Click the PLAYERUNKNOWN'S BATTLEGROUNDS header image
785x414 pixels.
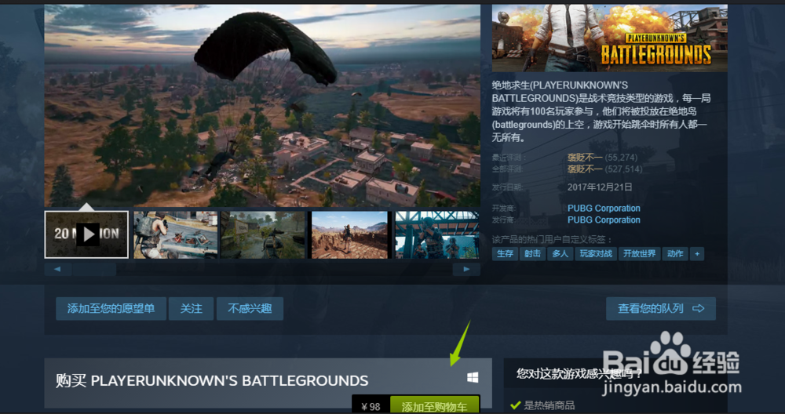point(610,38)
